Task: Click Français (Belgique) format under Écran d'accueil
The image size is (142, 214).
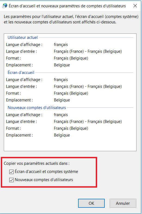Action: click(x=71, y=93)
